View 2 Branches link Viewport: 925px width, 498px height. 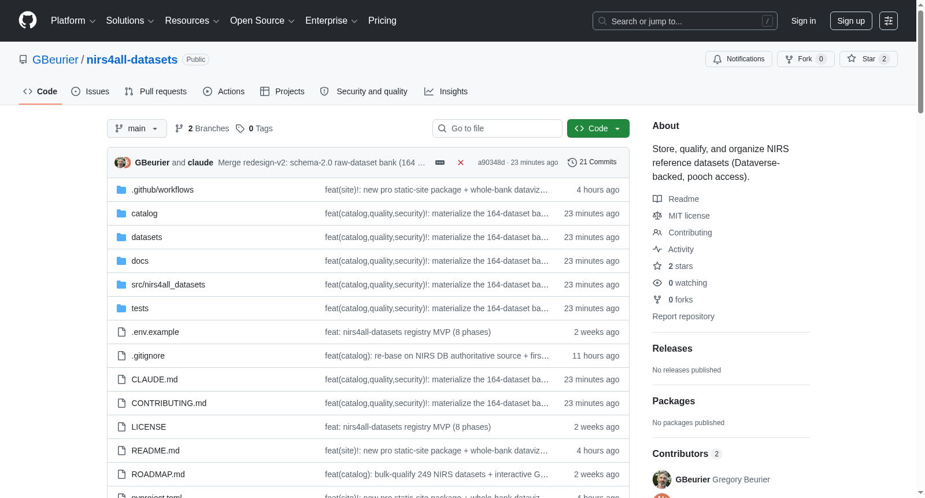(202, 128)
